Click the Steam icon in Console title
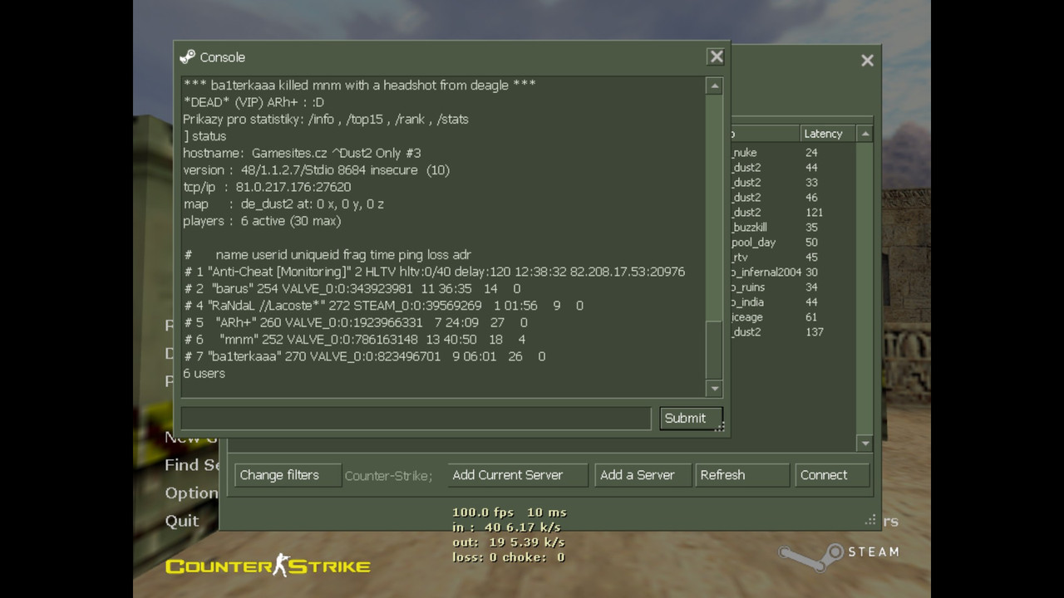Screen dimensions: 1064x598 coord(188,56)
